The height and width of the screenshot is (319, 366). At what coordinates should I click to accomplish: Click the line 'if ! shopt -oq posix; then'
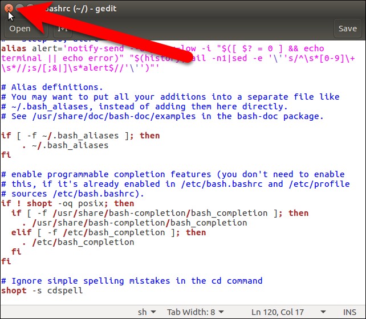point(67,203)
